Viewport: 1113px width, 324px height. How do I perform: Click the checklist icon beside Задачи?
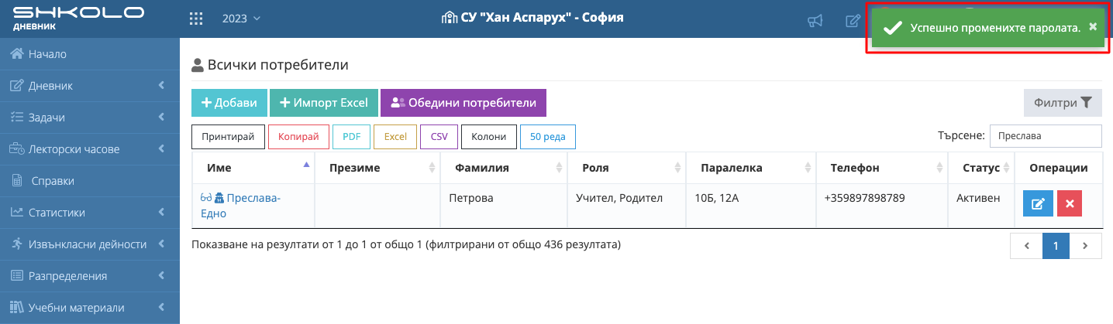16,118
